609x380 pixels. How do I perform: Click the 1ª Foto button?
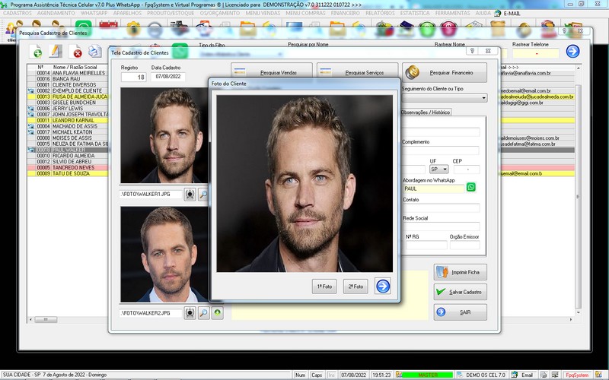point(324,287)
